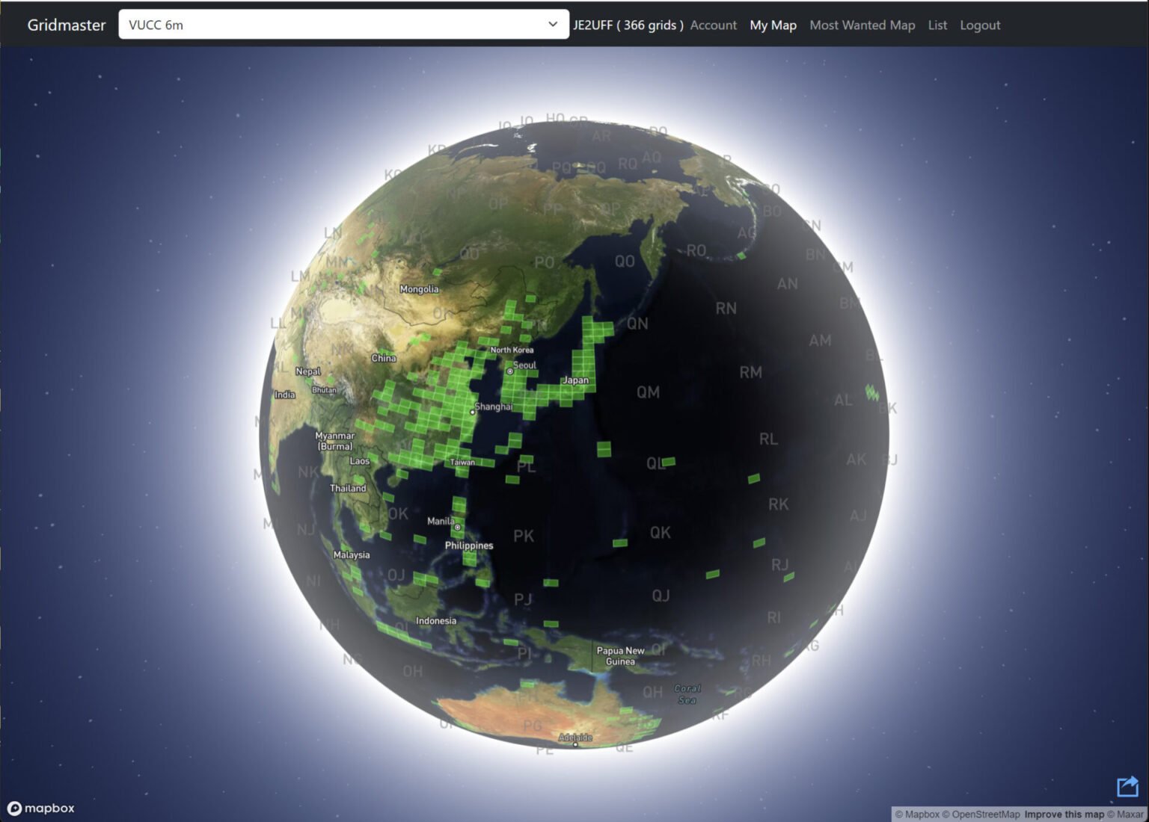Open the Account page
This screenshot has height=822, width=1149.
pos(713,25)
